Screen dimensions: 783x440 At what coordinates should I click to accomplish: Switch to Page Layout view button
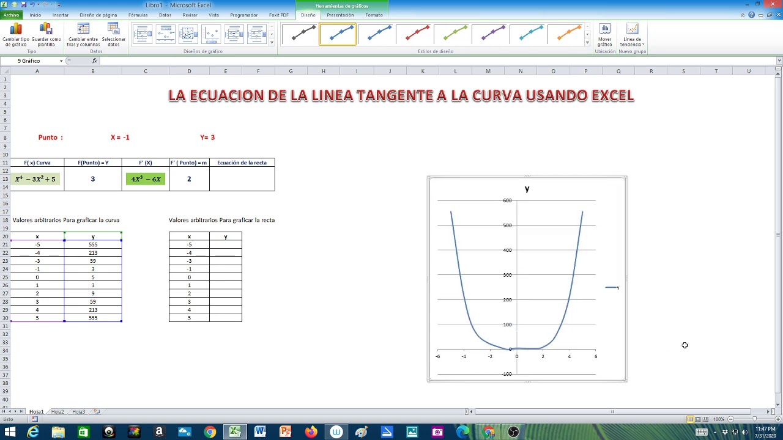click(x=698, y=419)
